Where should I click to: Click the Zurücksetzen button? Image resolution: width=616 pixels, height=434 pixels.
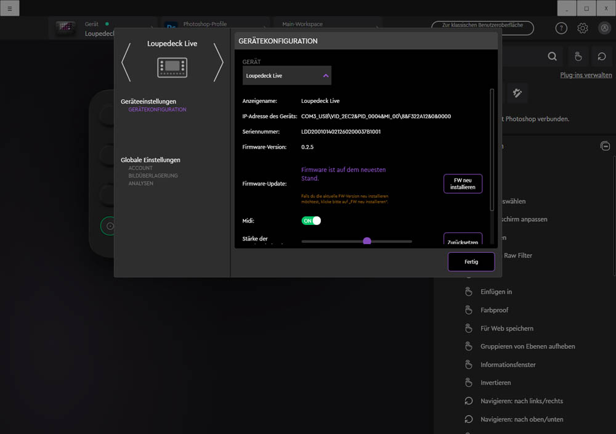click(x=463, y=239)
